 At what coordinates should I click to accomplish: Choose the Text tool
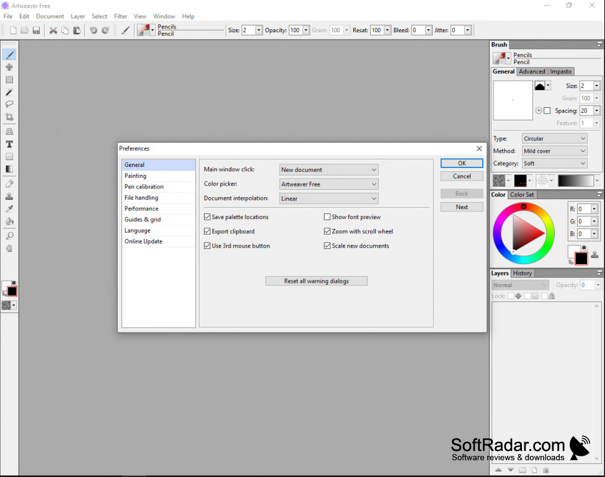tap(9, 144)
